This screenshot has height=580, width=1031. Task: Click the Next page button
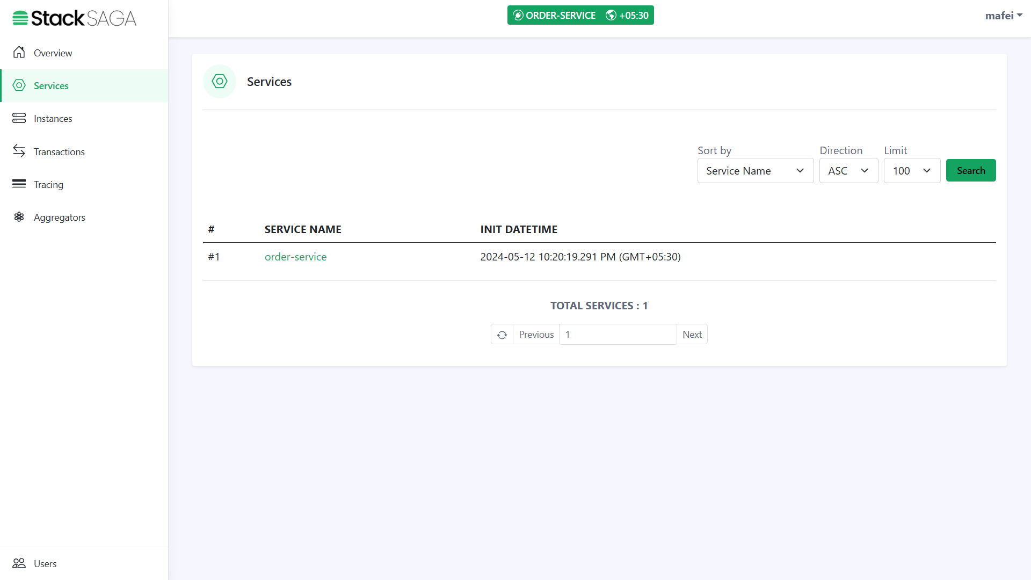692,335
